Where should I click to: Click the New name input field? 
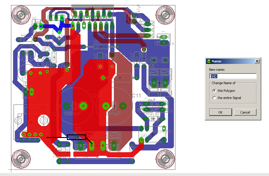click(233, 76)
